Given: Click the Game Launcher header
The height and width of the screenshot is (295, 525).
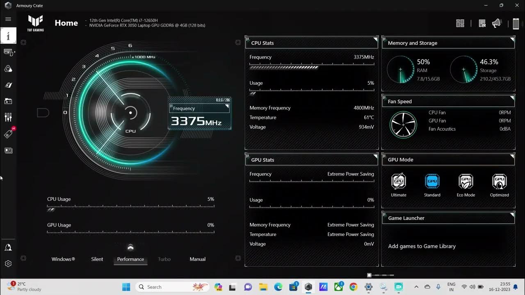Looking at the screenshot, I should [448, 218].
